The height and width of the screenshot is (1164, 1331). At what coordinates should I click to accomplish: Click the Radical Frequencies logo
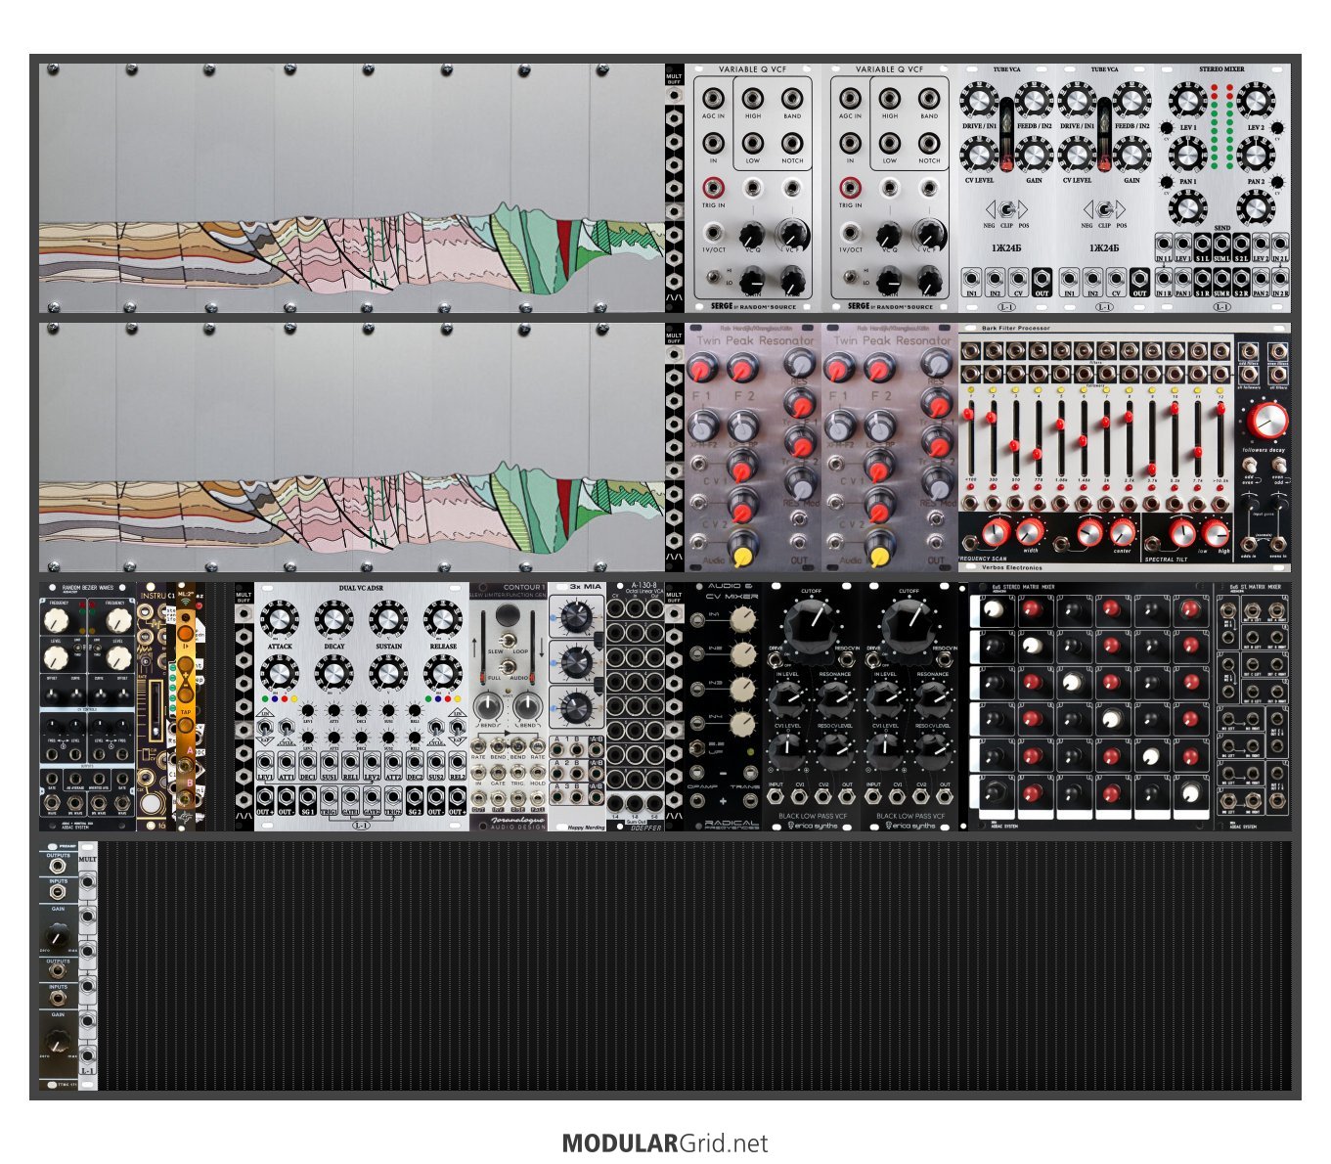(732, 824)
